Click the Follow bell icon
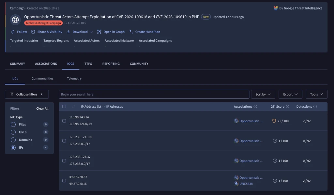This screenshot has height=195, width=334. pyautogui.click(x=13, y=32)
